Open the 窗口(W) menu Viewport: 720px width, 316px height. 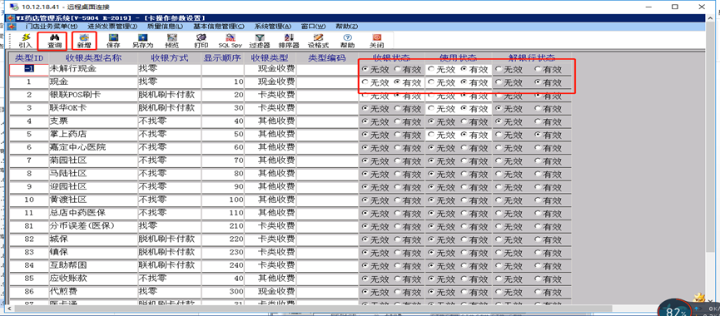[x=313, y=27]
